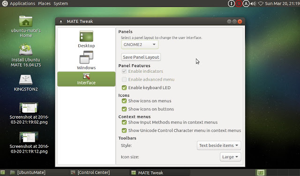Toggle Enable advanced menu checkbox

click(x=124, y=79)
